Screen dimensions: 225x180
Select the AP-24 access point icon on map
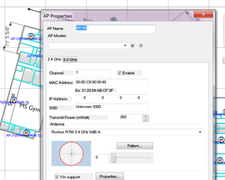[31, 36]
